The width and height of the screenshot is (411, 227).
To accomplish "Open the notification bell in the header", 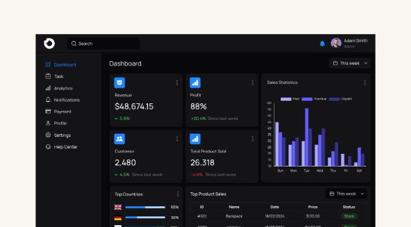I will coord(322,44).
